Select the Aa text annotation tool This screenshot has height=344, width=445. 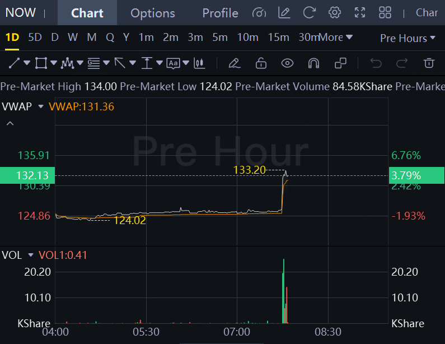(x=173, y=63)
